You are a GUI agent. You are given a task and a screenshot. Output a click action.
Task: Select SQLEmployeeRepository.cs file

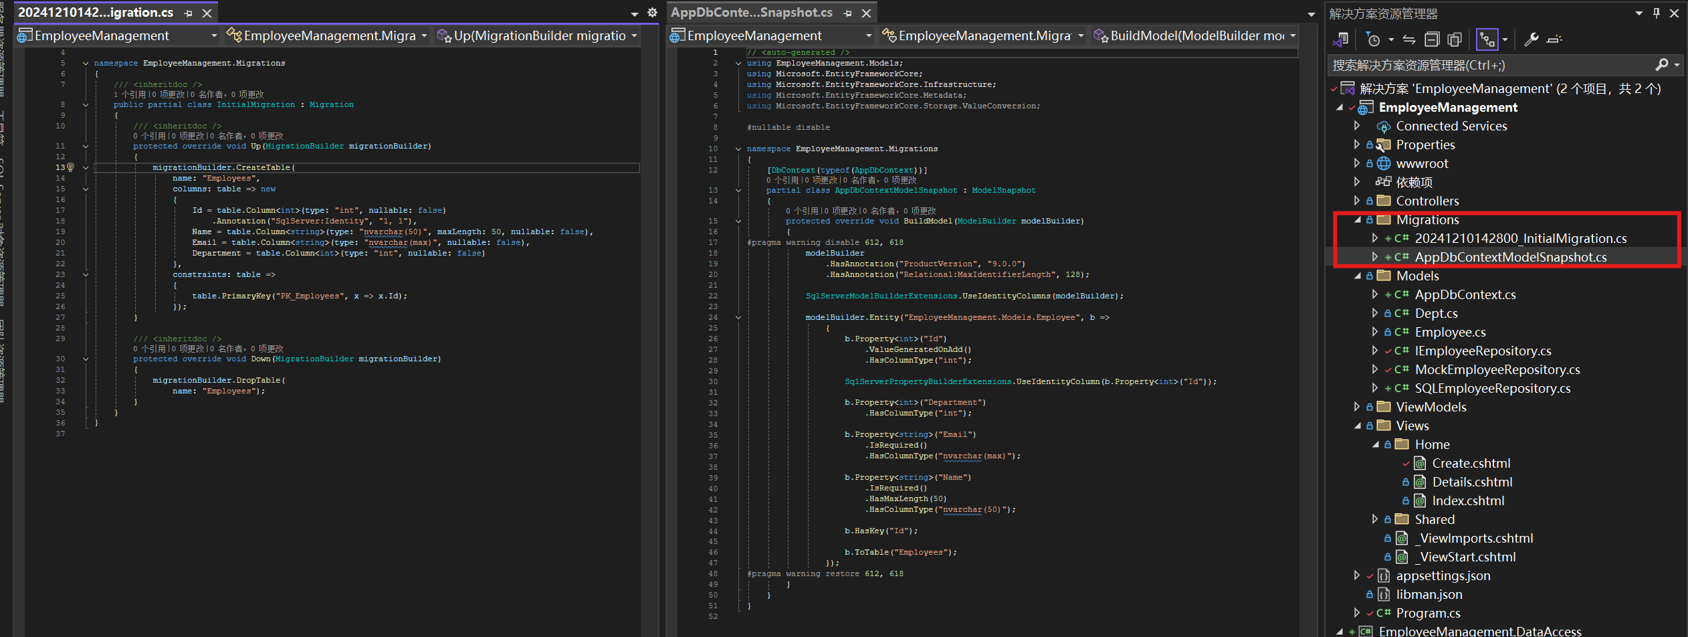1492,388
